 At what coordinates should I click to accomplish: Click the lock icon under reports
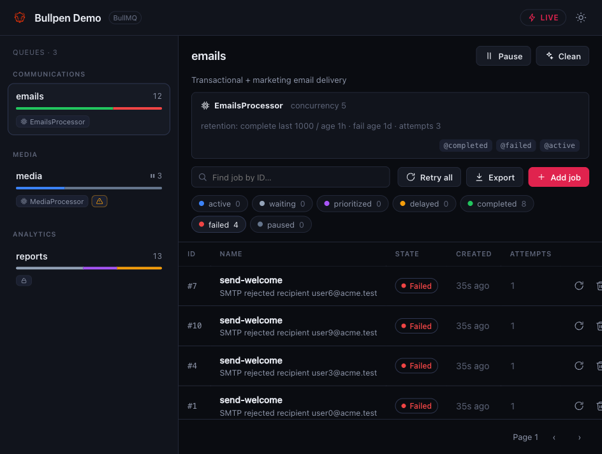click(x=24, y=281)
